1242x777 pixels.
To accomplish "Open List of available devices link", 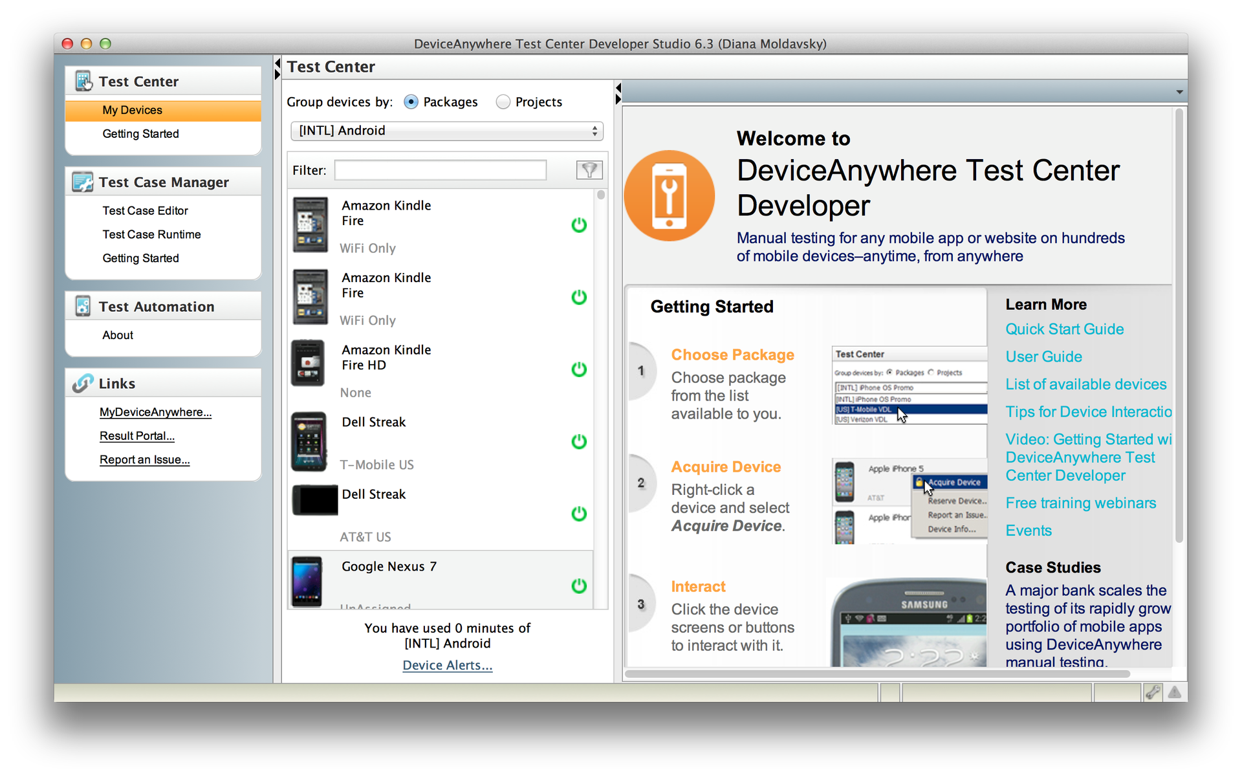I will coord(1085,384).
